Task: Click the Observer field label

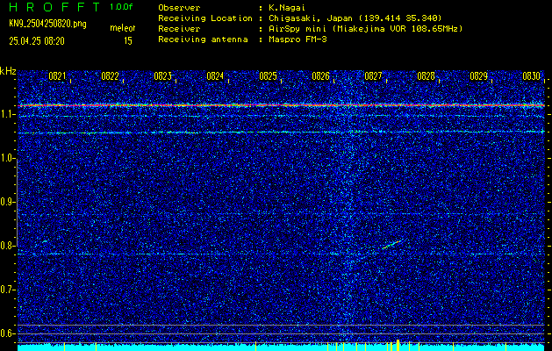Action: (179, 8)
